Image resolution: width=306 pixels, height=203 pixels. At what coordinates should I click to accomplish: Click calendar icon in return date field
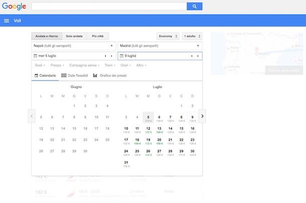[121, 56]
